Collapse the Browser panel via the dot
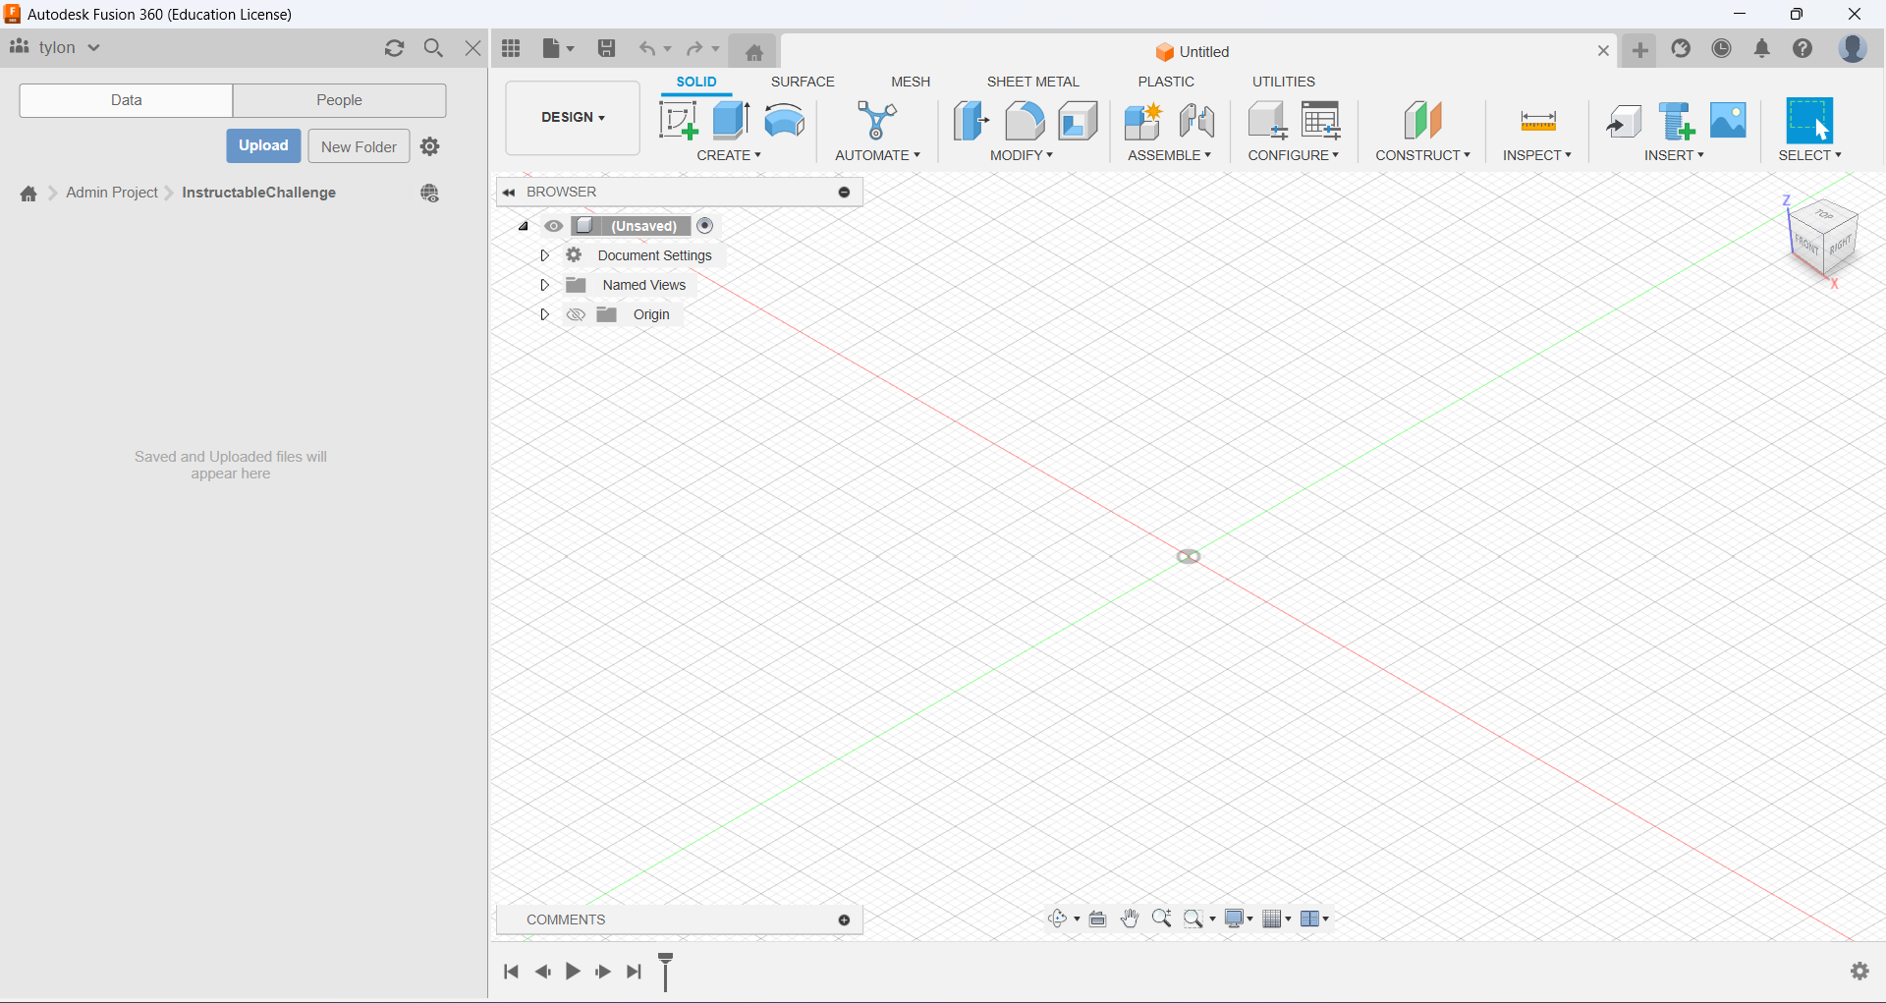 point(844,193)
